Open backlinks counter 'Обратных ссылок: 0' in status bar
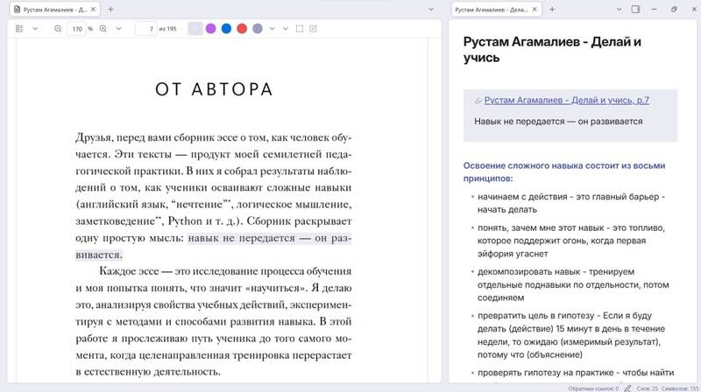The height and width of the screenshot is (392, 701). [593, 388]
